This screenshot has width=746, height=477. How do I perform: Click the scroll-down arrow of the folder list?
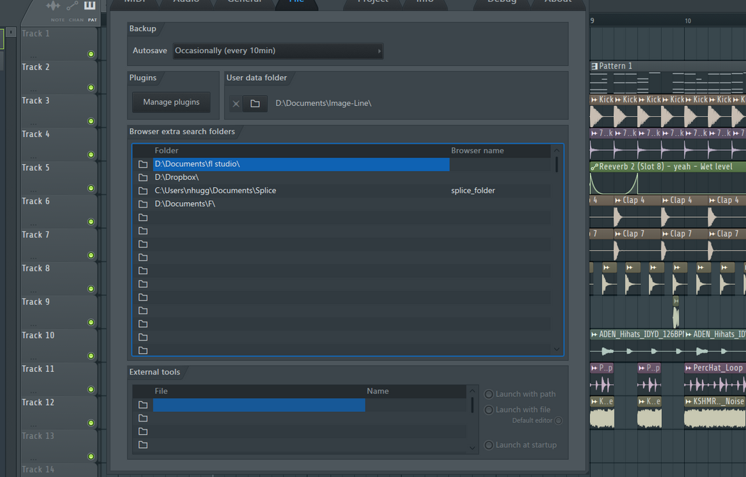coord(556,349)
